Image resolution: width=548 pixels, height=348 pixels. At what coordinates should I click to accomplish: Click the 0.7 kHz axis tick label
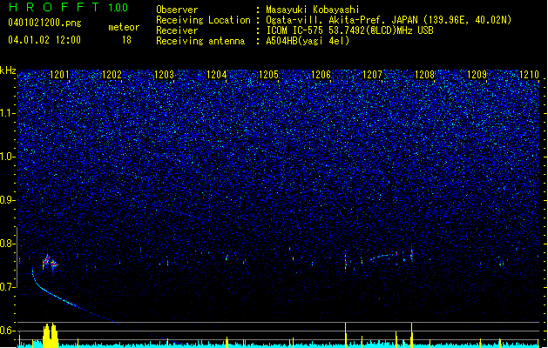[8, 287]
